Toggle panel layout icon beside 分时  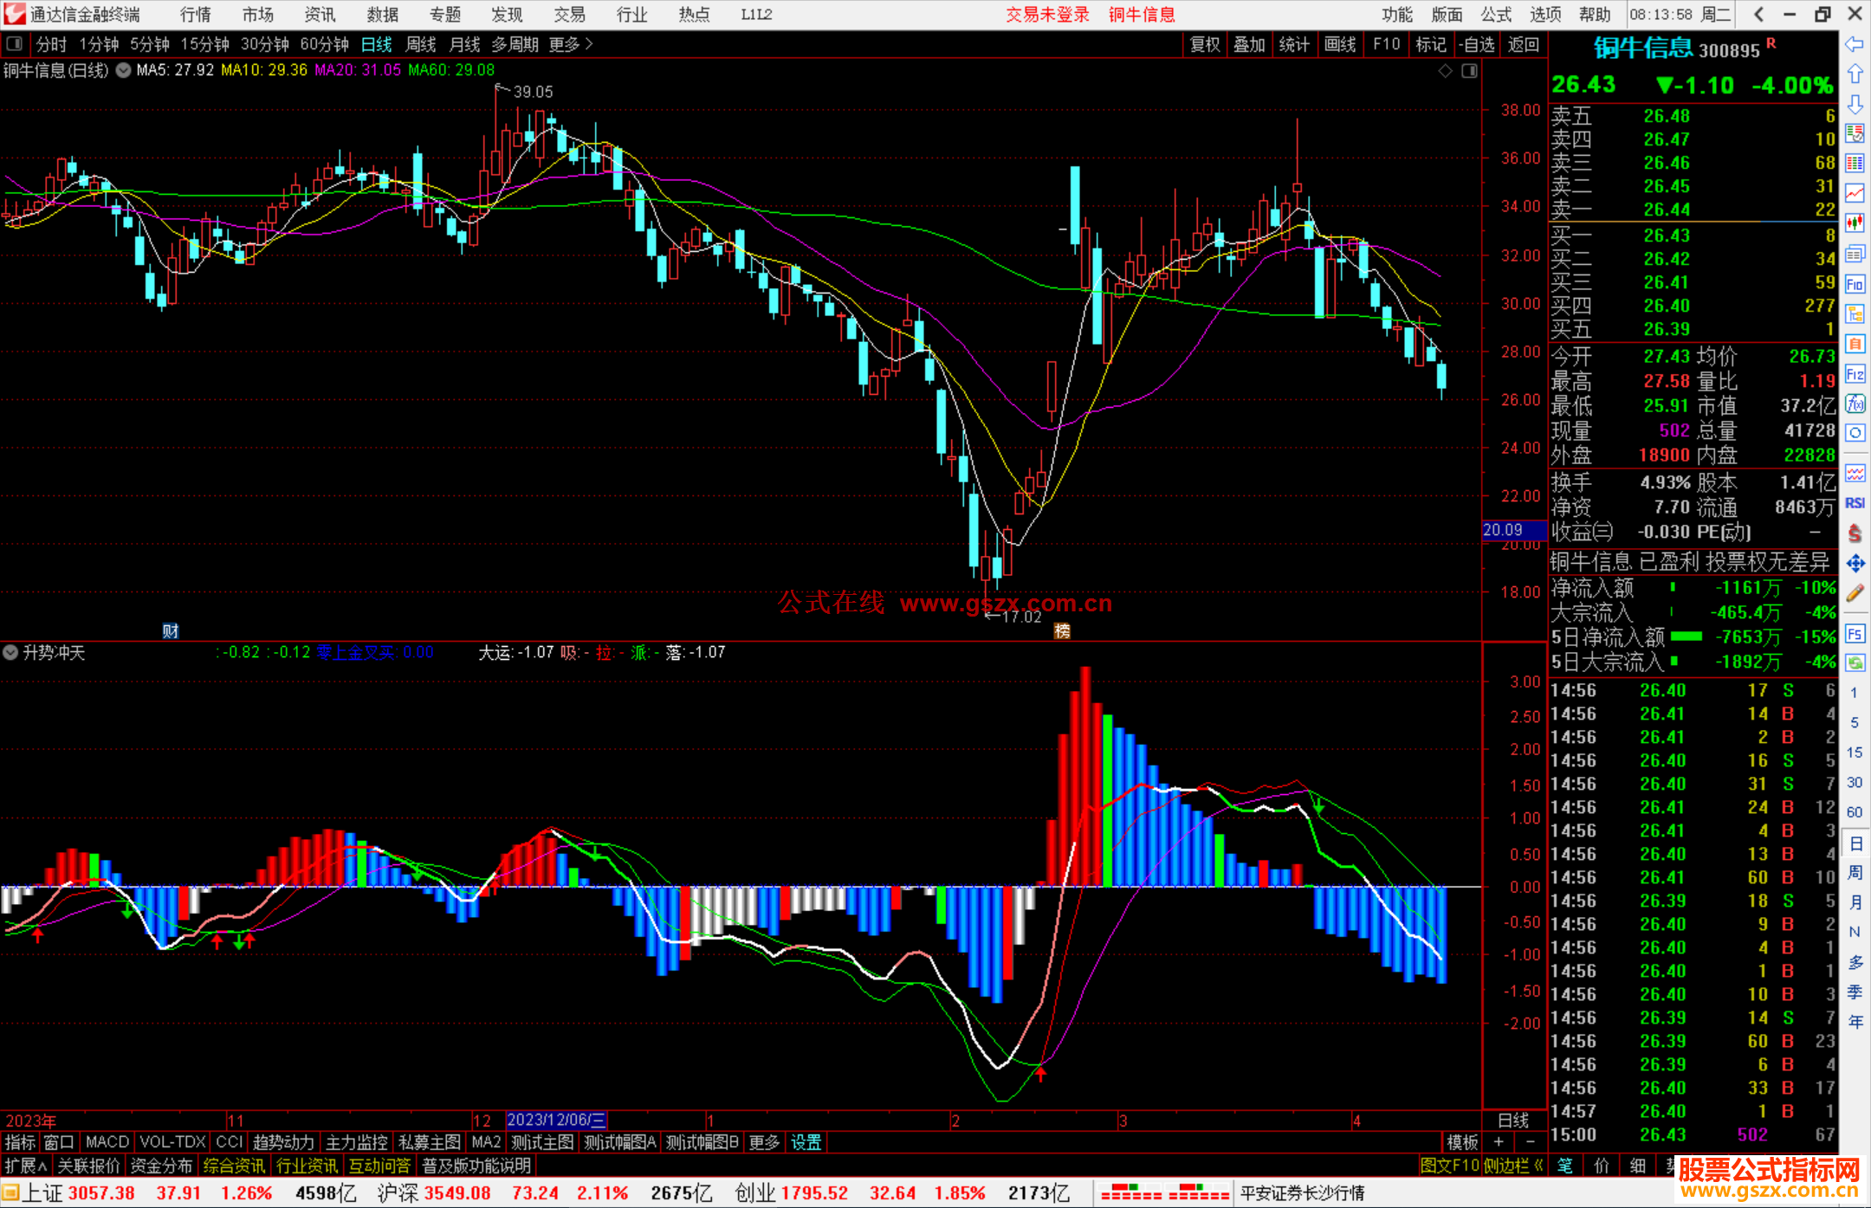[15, 44]
